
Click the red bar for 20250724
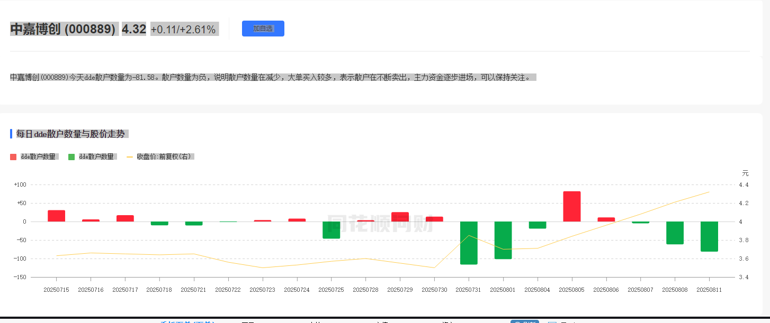pyautogui.click(x=297, y=220)
